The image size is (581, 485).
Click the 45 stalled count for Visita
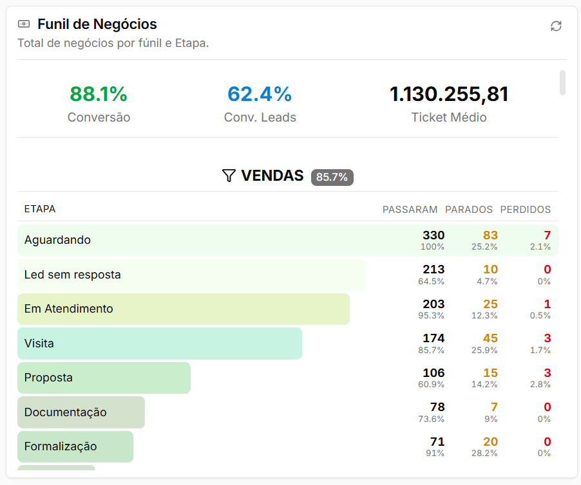pos(490,338)
